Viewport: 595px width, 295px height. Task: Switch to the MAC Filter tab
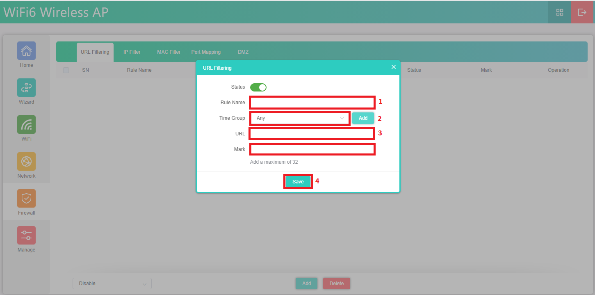[169, 52]
